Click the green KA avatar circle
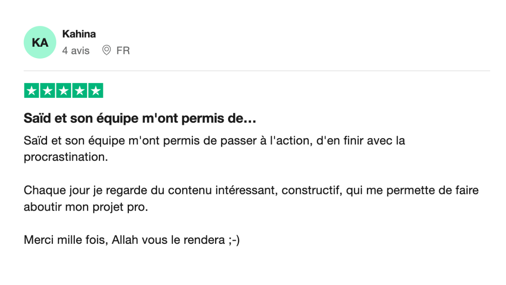This screenshot has height=285, width=506. pos(40,42)
